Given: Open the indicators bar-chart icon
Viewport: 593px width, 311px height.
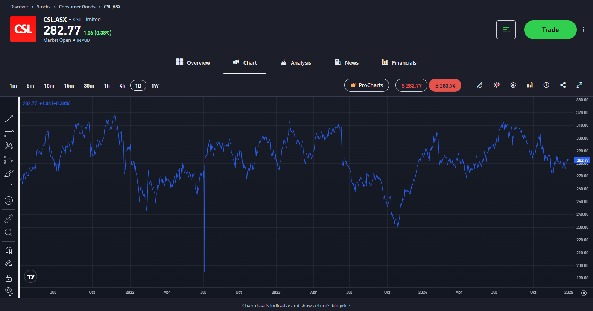Looking at the screenshot, I should [x=530, y=85].
